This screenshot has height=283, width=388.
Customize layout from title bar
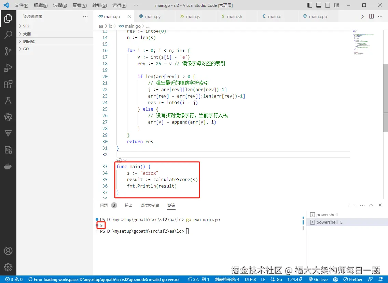(x=336, y=5)
